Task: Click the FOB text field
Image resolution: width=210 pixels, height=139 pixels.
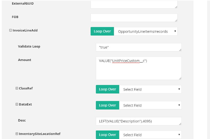Action: [x=134, y=18]
